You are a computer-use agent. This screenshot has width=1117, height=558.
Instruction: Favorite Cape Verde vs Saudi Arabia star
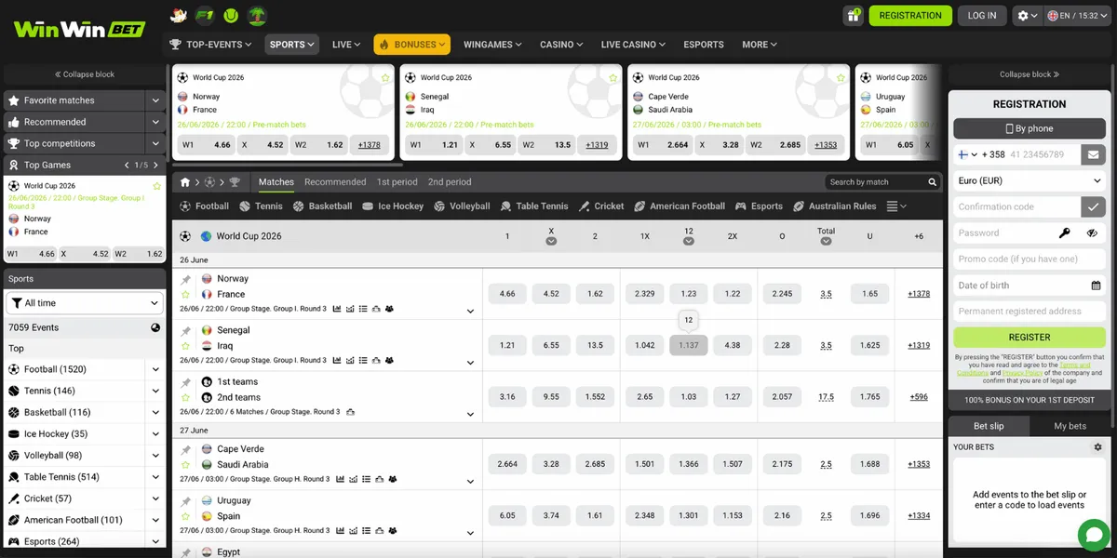(185, 465)
